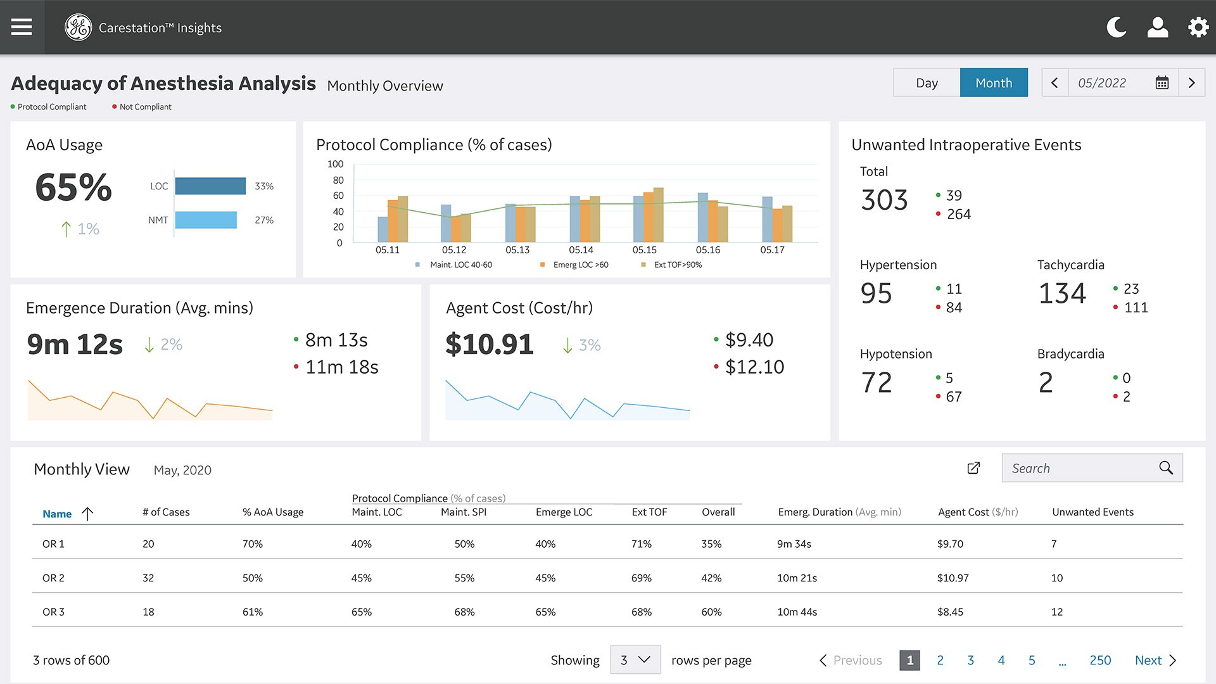Click the search magnifier icon

click(1165, 468)
